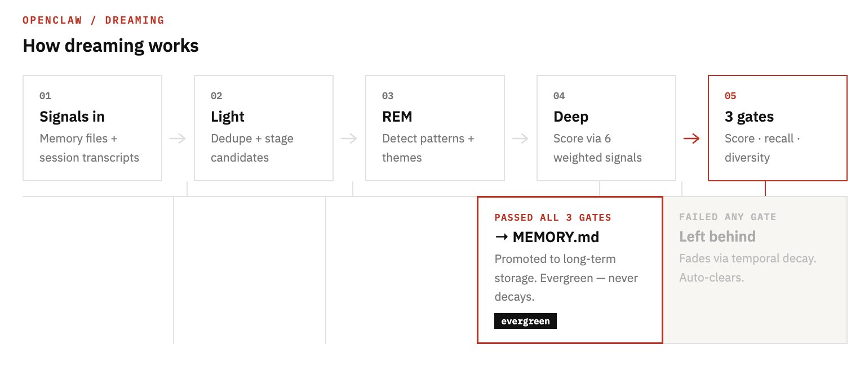
Task: Select the Deep stage title
Action: point(571,117)
